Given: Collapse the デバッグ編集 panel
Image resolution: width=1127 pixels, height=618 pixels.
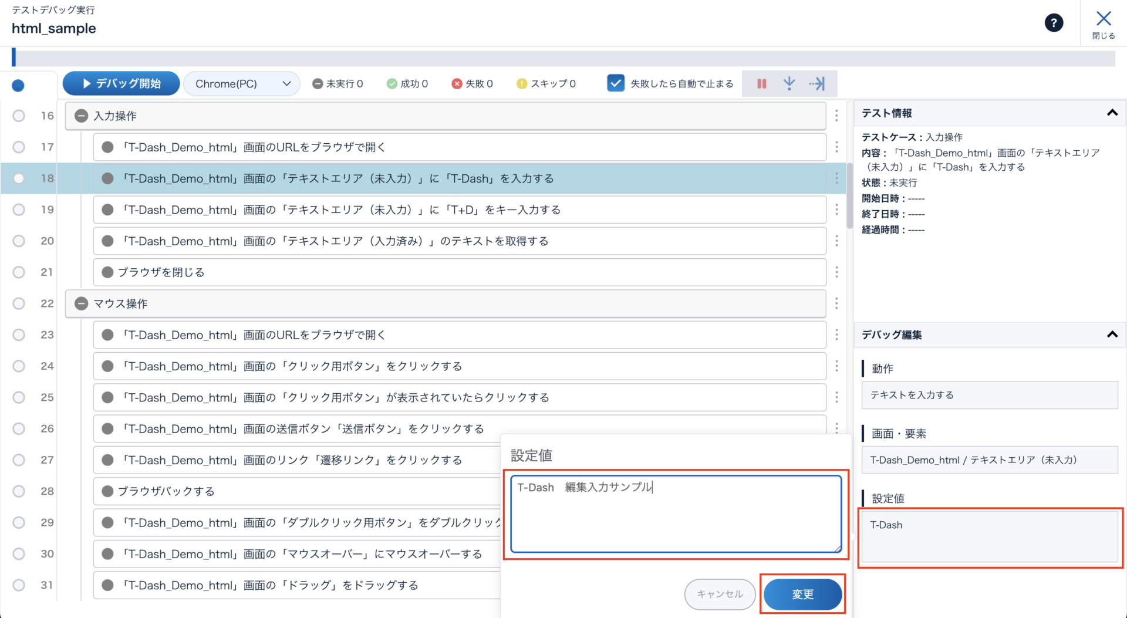Looking at the screenshot, I should pos(1112,335).
